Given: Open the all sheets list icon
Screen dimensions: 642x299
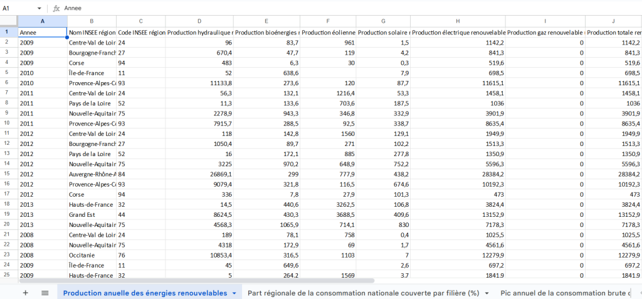Looking at the screenshot, I should 45,293.
